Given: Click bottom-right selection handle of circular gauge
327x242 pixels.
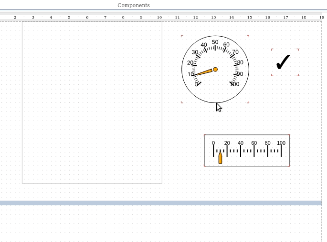Looking at the screenshot, I should [x=248, y=101].
